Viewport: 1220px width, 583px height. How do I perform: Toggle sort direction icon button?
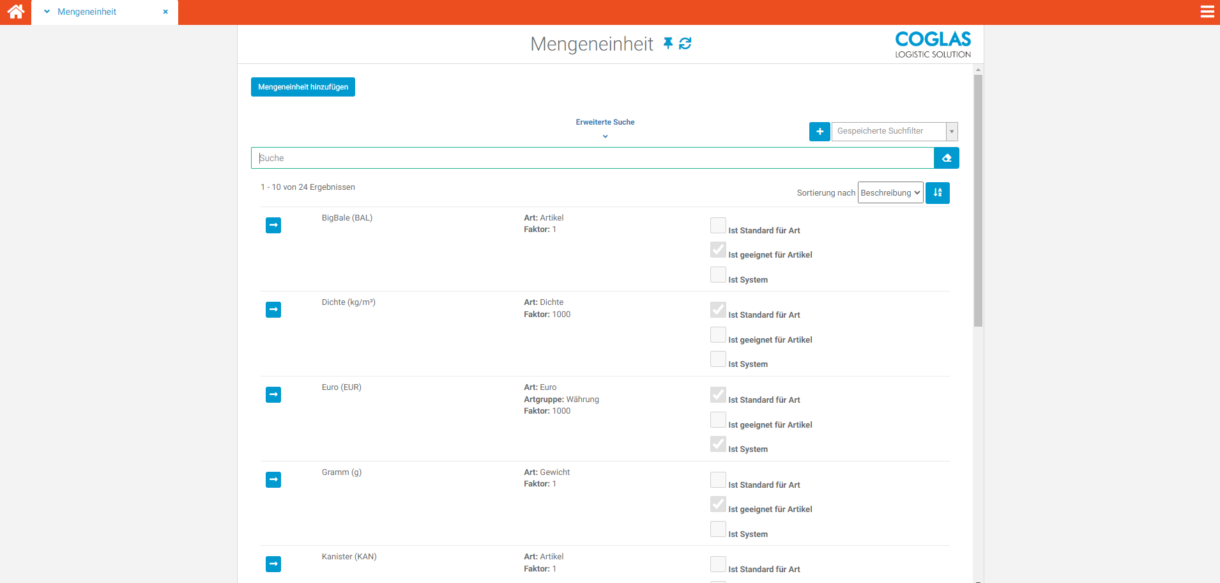click(x=938, y=193)
